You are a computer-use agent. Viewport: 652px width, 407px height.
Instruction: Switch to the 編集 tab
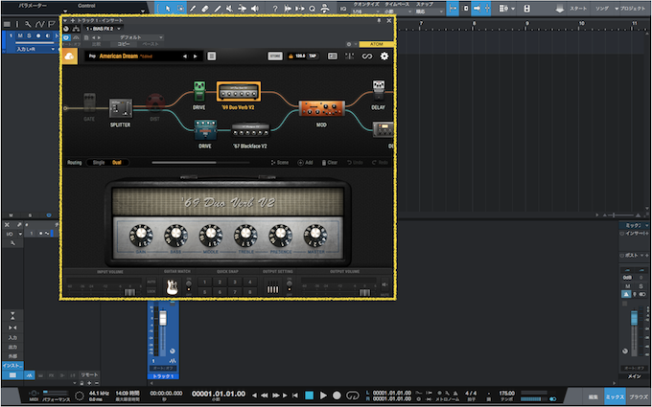click(x=594, y=397)
